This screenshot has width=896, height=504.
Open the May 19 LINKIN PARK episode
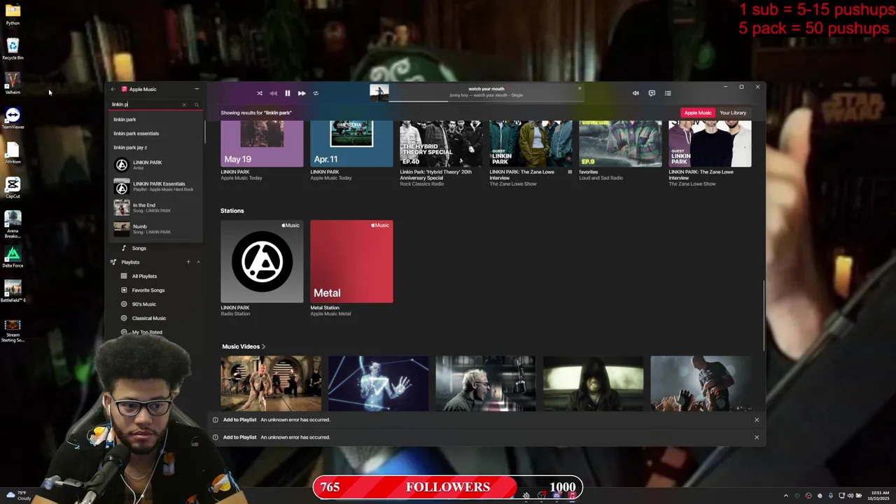[x=262, y=143]
